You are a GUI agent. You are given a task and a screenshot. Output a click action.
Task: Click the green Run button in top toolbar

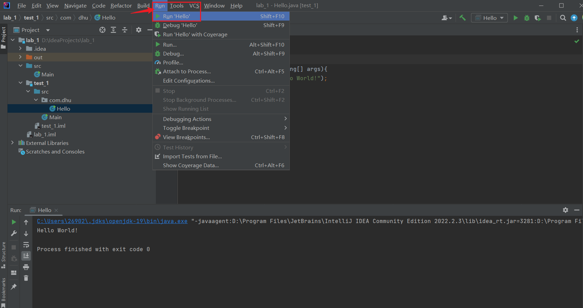pyautogui.click(x=516, y=18)
